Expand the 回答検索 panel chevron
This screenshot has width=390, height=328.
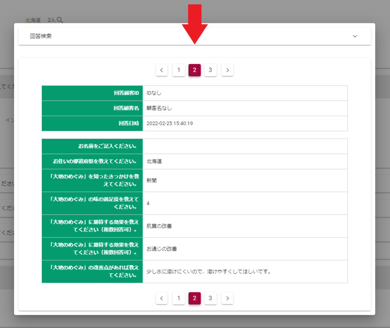click(355, 36)
